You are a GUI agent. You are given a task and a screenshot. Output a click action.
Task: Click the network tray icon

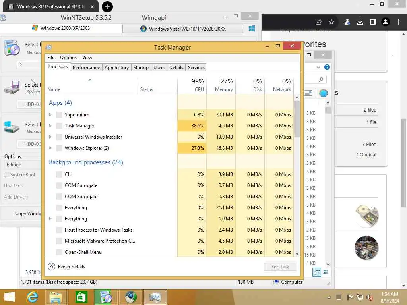coord(360,297)
